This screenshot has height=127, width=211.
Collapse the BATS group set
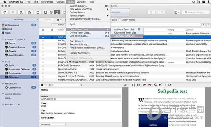[3, 62]
